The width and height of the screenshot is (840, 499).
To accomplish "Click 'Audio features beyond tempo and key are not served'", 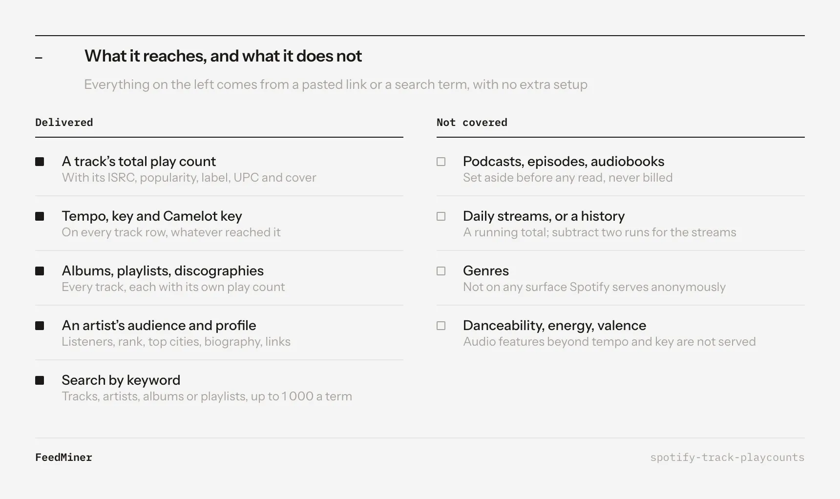I will click(x=609, y=342).
